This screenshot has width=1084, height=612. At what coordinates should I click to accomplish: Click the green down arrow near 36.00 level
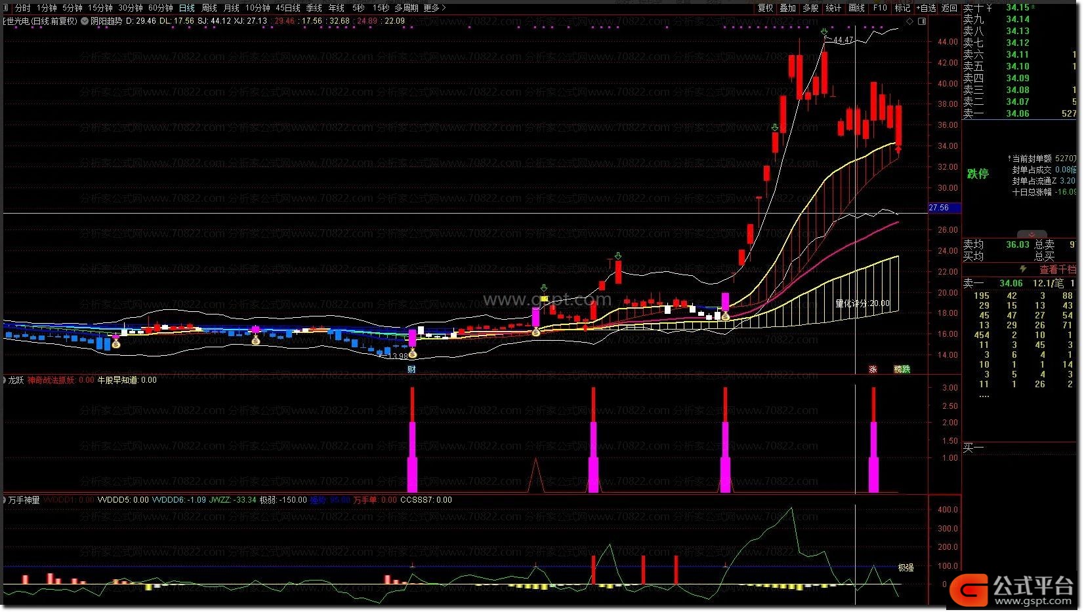(x=775, y=127)
